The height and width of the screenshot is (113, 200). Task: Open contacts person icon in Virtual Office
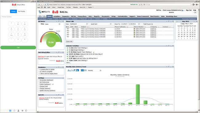[18, 111]
